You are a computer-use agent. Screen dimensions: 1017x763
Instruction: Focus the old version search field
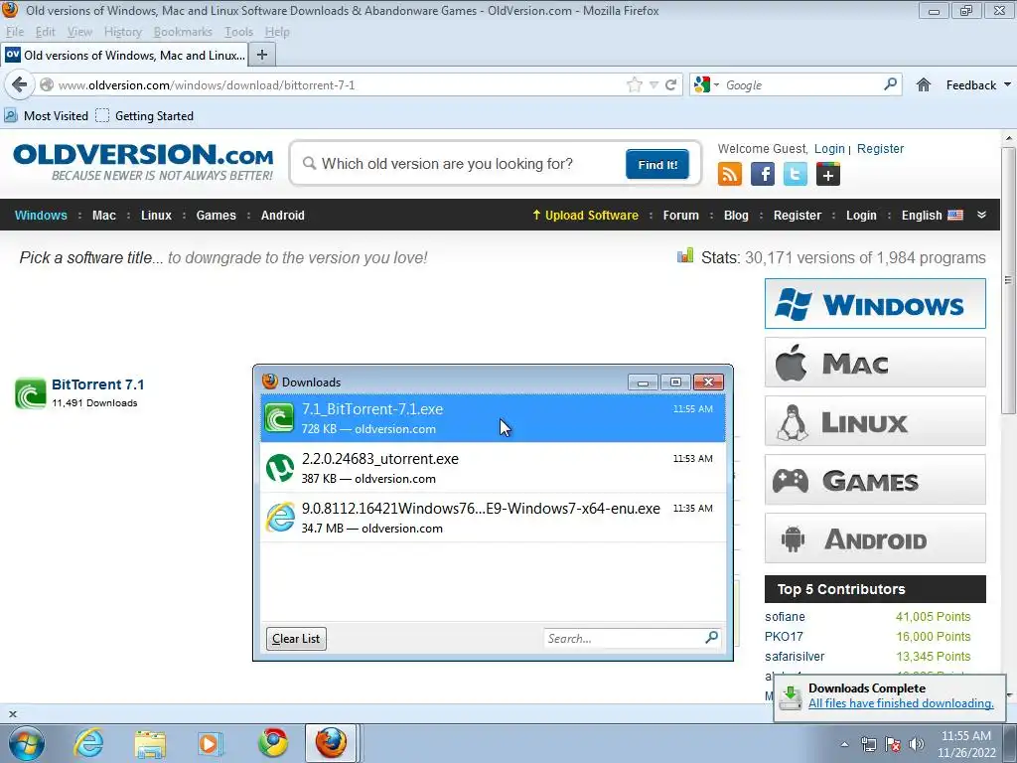coord(464,164)
